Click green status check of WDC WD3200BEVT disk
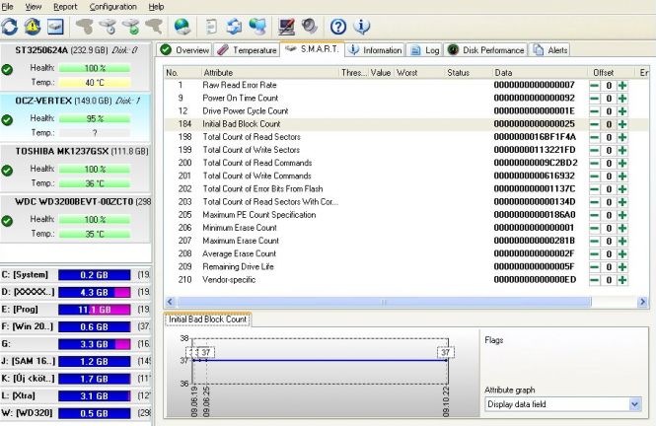The image size is (656, 426). 7,221
